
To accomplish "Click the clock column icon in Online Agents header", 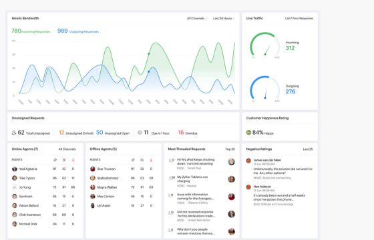I will pos(64,160).
